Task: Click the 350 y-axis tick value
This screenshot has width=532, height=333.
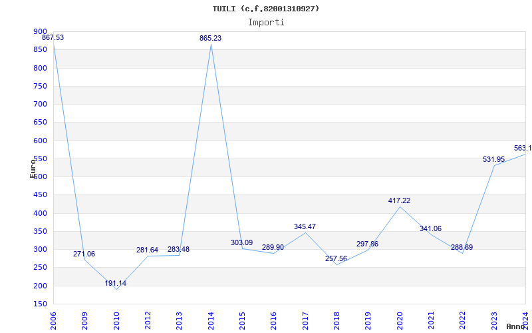Action: click(40, 231)
